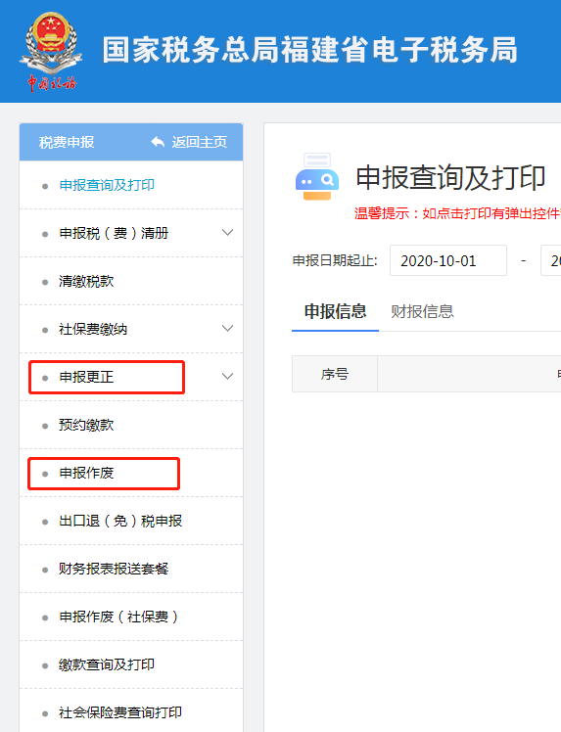Open 预约缴款 menu item
The image size is (561, 732).
pos(86,425)
